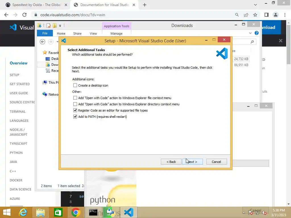Click the Back button in Setup
Viewport: 291px width, 218px height.
171,162
